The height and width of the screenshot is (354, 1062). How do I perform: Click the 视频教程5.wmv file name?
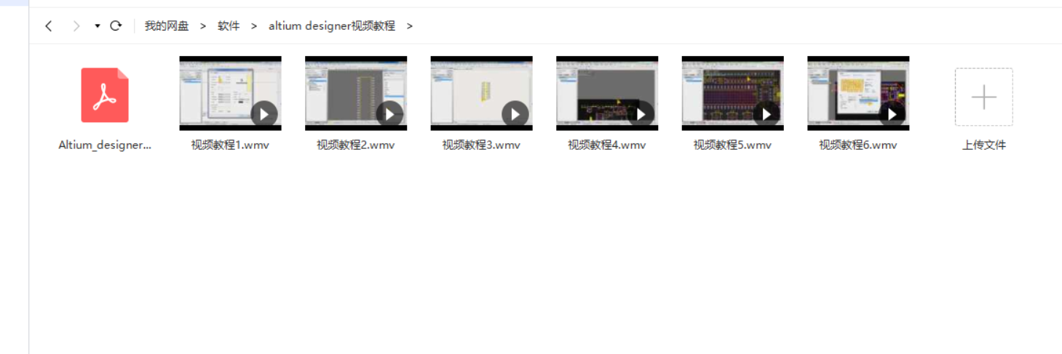732,145
